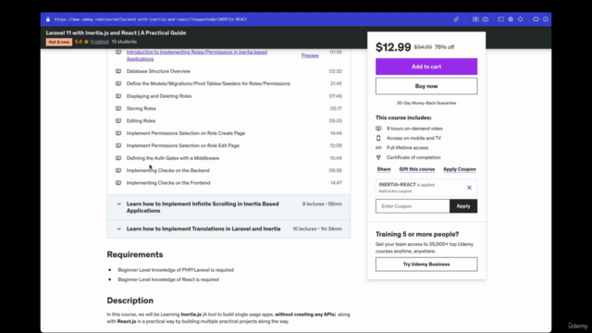592x333 pixels.
Task: Click Implement Permissions Selection on Role Create Page
Action: click(186, 133)
